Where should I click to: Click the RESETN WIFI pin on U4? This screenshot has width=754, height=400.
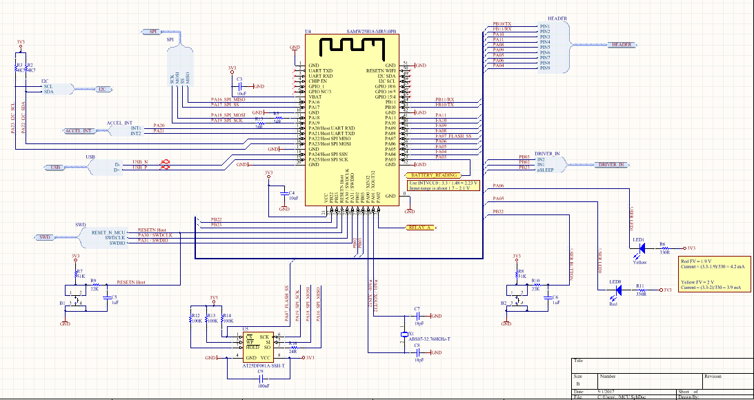pyautogui.click(x=381, y=70)
